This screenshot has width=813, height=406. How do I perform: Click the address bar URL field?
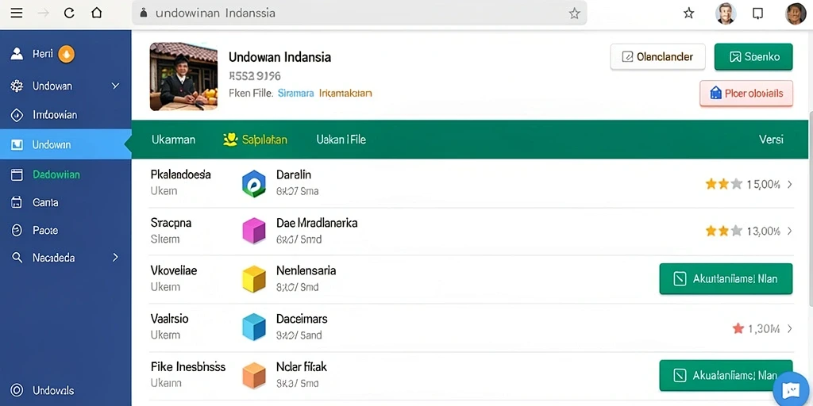tap(360, 13)
